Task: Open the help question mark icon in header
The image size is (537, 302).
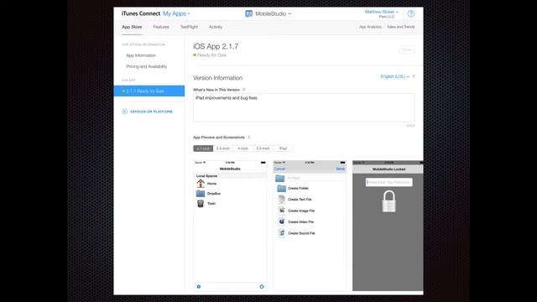Action: 411,13
